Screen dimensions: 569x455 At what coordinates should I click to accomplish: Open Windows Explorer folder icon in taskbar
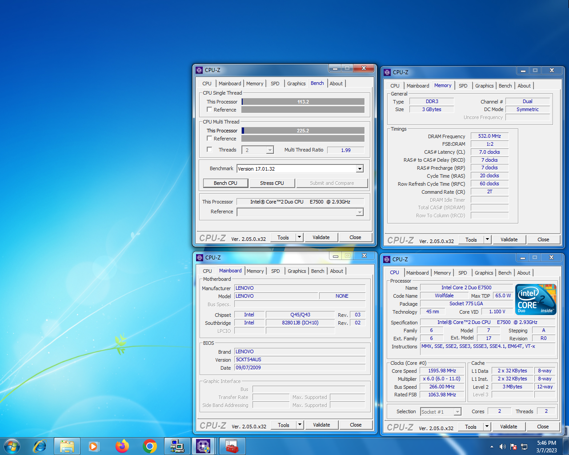[x=67, y=446]
